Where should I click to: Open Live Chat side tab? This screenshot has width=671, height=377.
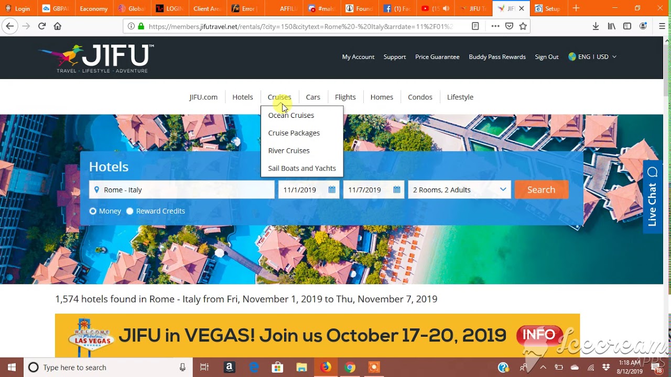click(652, 197)
